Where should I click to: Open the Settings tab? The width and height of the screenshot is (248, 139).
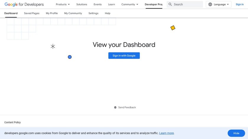pyautogui.click(x=93, y=13)
